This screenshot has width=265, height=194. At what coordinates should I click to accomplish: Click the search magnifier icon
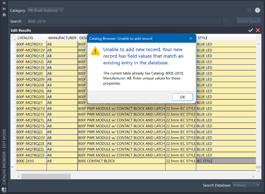coord(226,21)
